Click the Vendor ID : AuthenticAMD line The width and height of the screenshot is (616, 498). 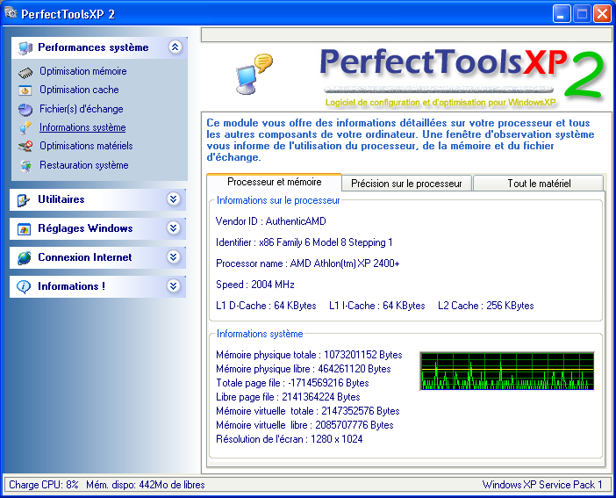(x=270, y=221)
